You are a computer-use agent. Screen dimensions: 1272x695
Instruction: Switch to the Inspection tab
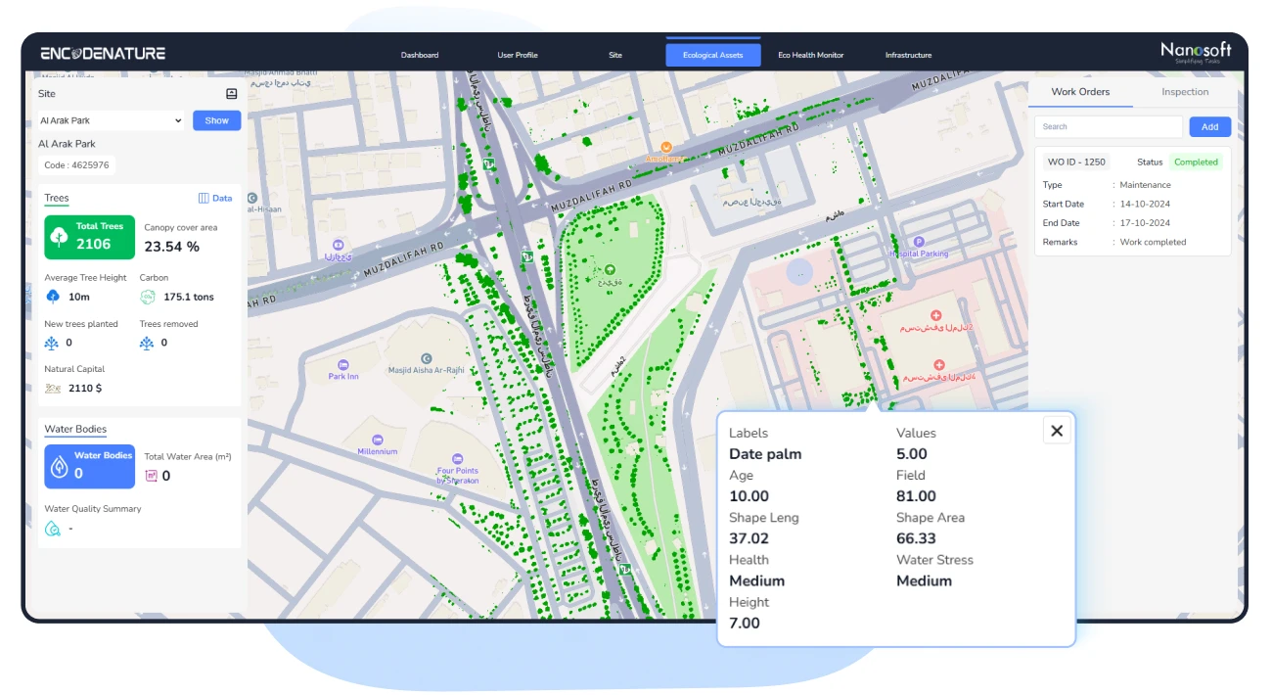pyautogui.click(x=1185, y=91)
